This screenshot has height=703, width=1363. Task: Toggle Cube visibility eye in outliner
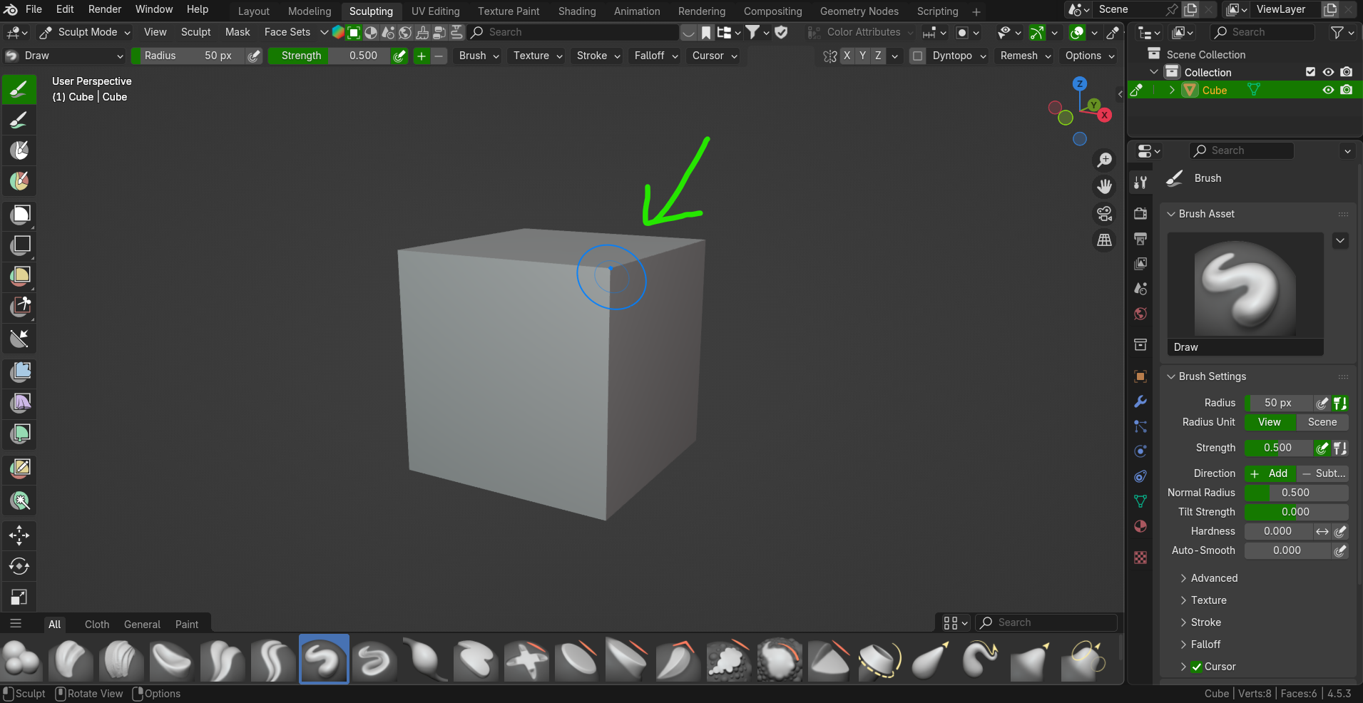1328,91
